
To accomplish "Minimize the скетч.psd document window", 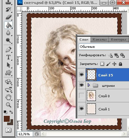I will 104,2.
